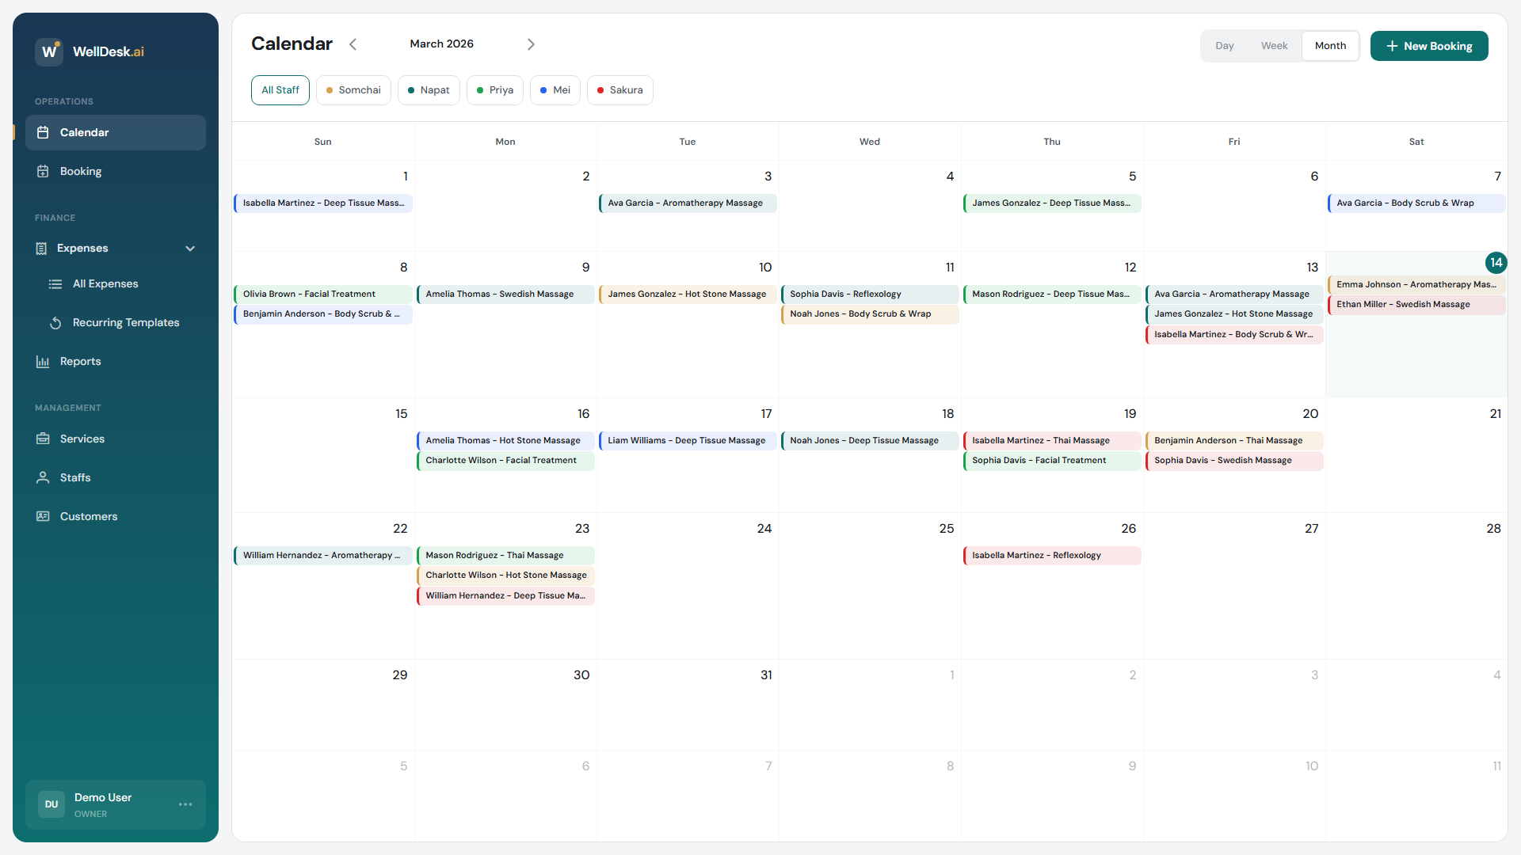This screenshot has height=855, width=1521.
Task: Create a New Booking
Action: pos(1429,45)
